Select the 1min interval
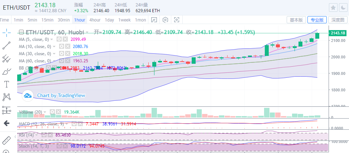The width and height of the screenshot is (349, 153). 18,20
